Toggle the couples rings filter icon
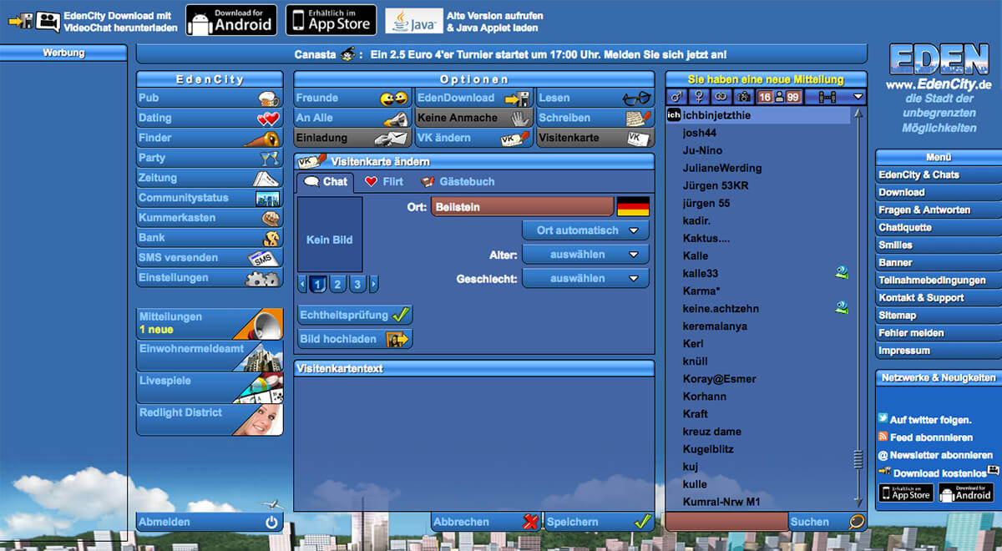1002x551 pixels. click(x=721, y=97)
